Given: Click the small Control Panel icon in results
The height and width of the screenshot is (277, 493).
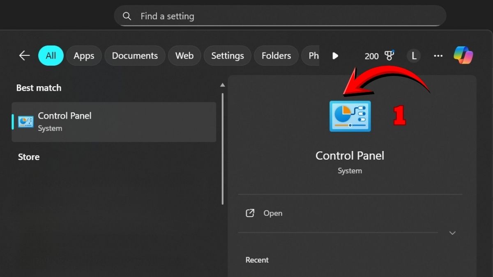Looking at the screenshot, I should (26, 122).
